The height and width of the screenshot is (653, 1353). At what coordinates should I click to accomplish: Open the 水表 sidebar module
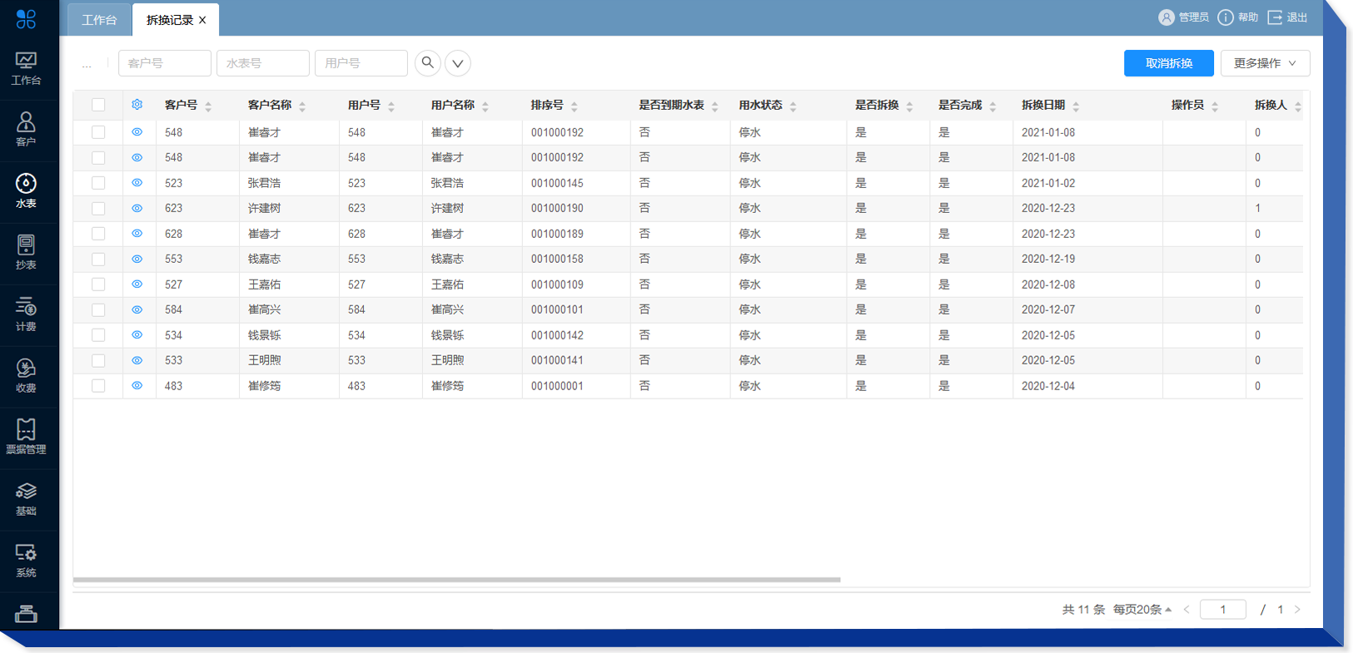pos(26,191)
